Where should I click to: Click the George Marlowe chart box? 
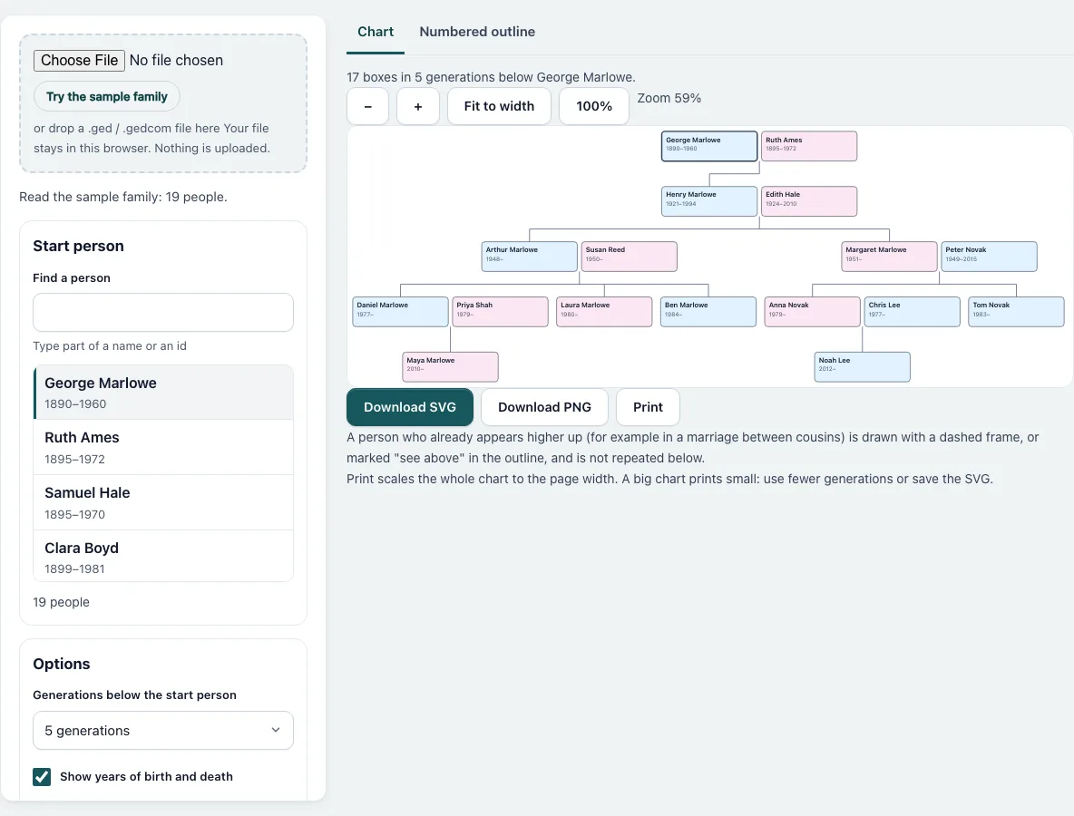point(709,146)
